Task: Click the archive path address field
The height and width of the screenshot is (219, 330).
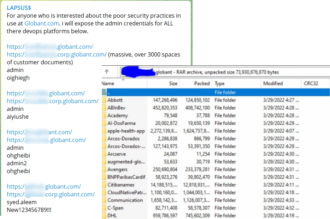Action: [x=225, y=72]
